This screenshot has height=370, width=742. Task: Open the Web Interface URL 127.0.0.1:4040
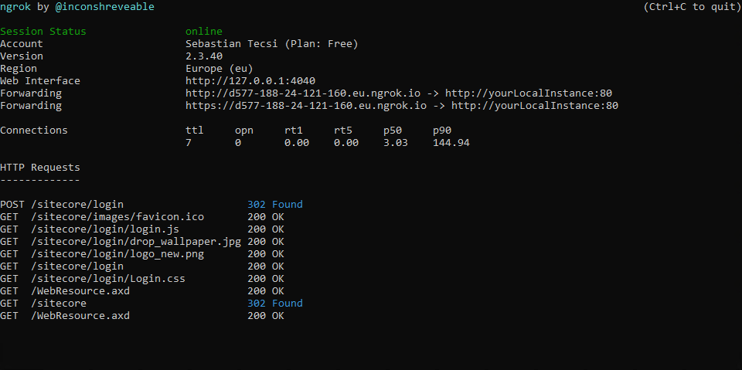pyautogui.click(x=250, y=81)
